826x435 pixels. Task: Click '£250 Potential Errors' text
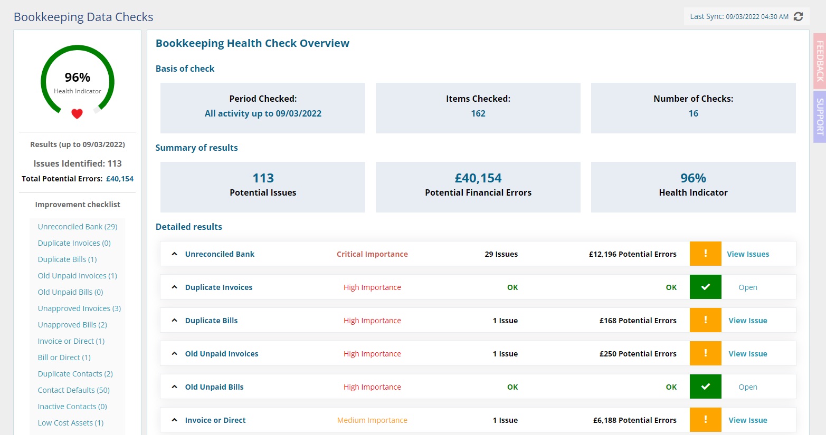(x=638, y=354)
